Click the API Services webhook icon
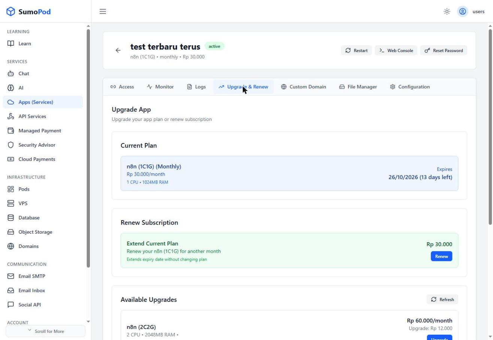Viewport: 493px width, 340px height. 10,116
